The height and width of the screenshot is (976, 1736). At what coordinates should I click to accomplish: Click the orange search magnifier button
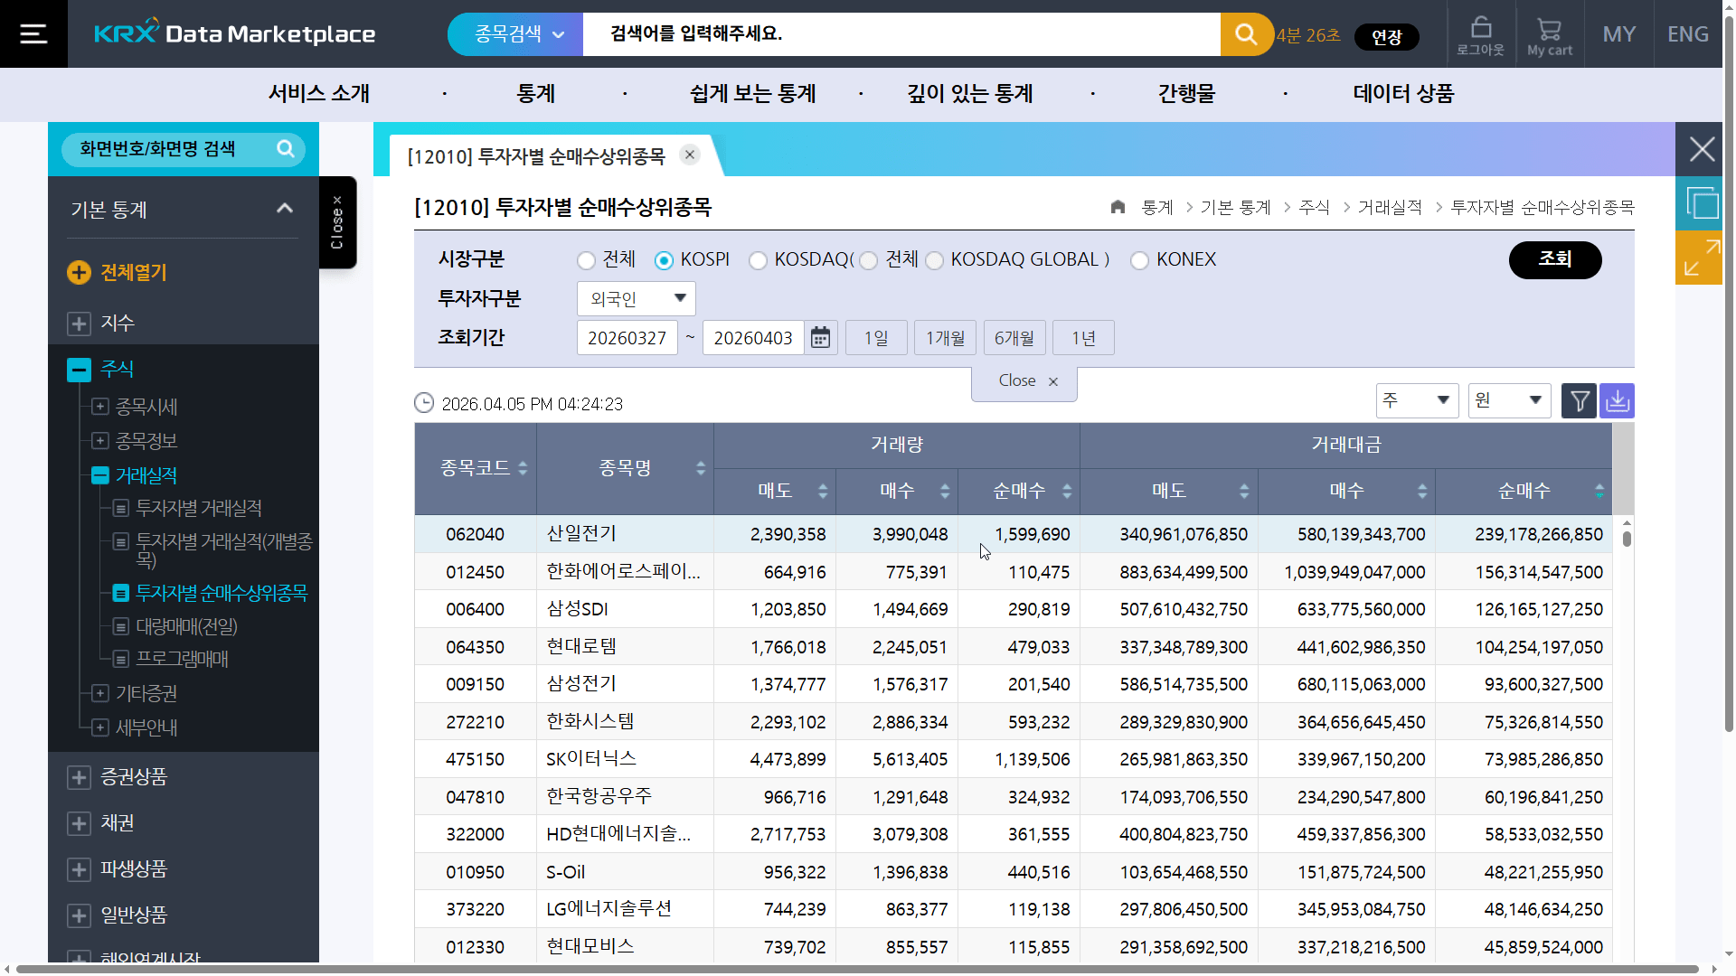(1246, 33)
